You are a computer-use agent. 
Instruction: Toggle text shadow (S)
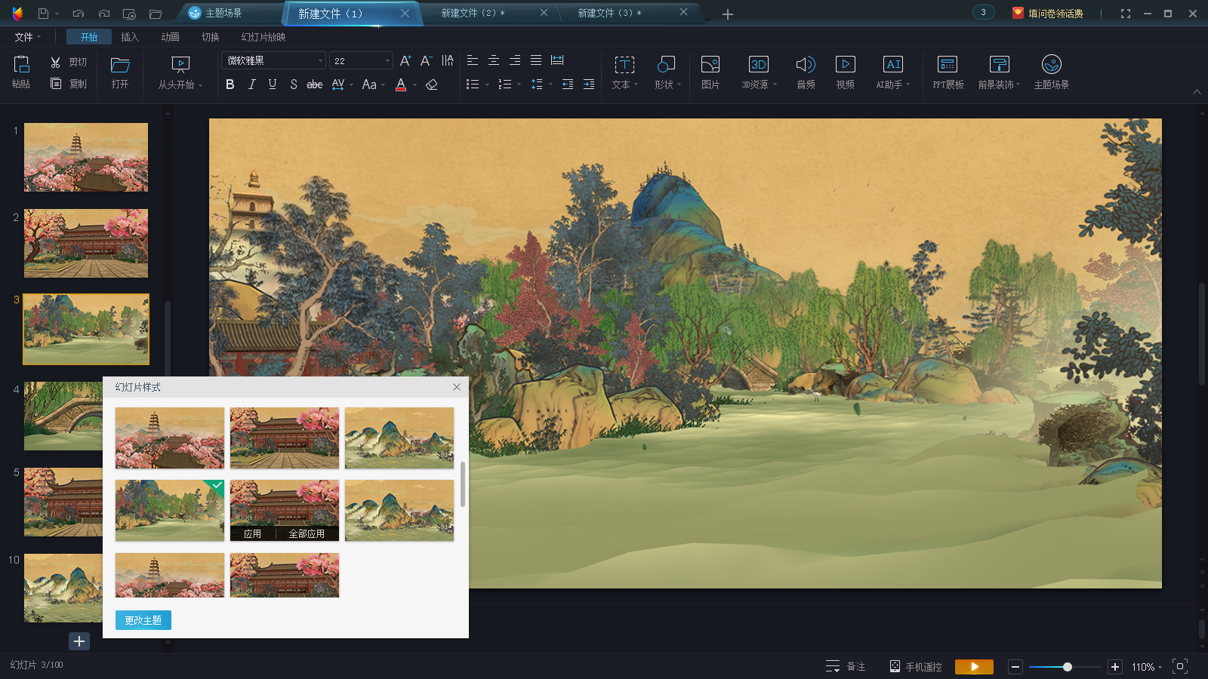pos(294,84)
